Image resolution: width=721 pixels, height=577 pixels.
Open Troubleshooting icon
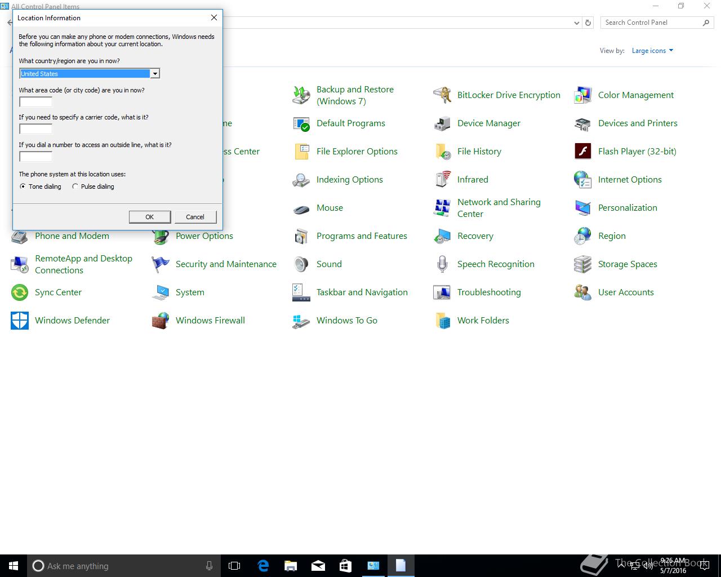[442, 292]
